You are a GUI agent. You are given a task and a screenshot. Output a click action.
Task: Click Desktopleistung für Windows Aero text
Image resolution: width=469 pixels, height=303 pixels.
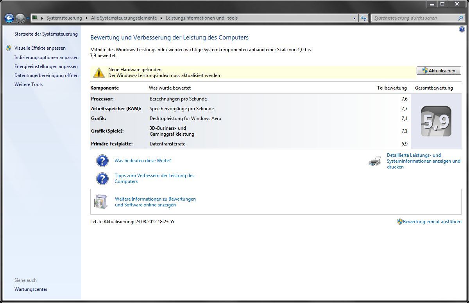tap(185, 118)
